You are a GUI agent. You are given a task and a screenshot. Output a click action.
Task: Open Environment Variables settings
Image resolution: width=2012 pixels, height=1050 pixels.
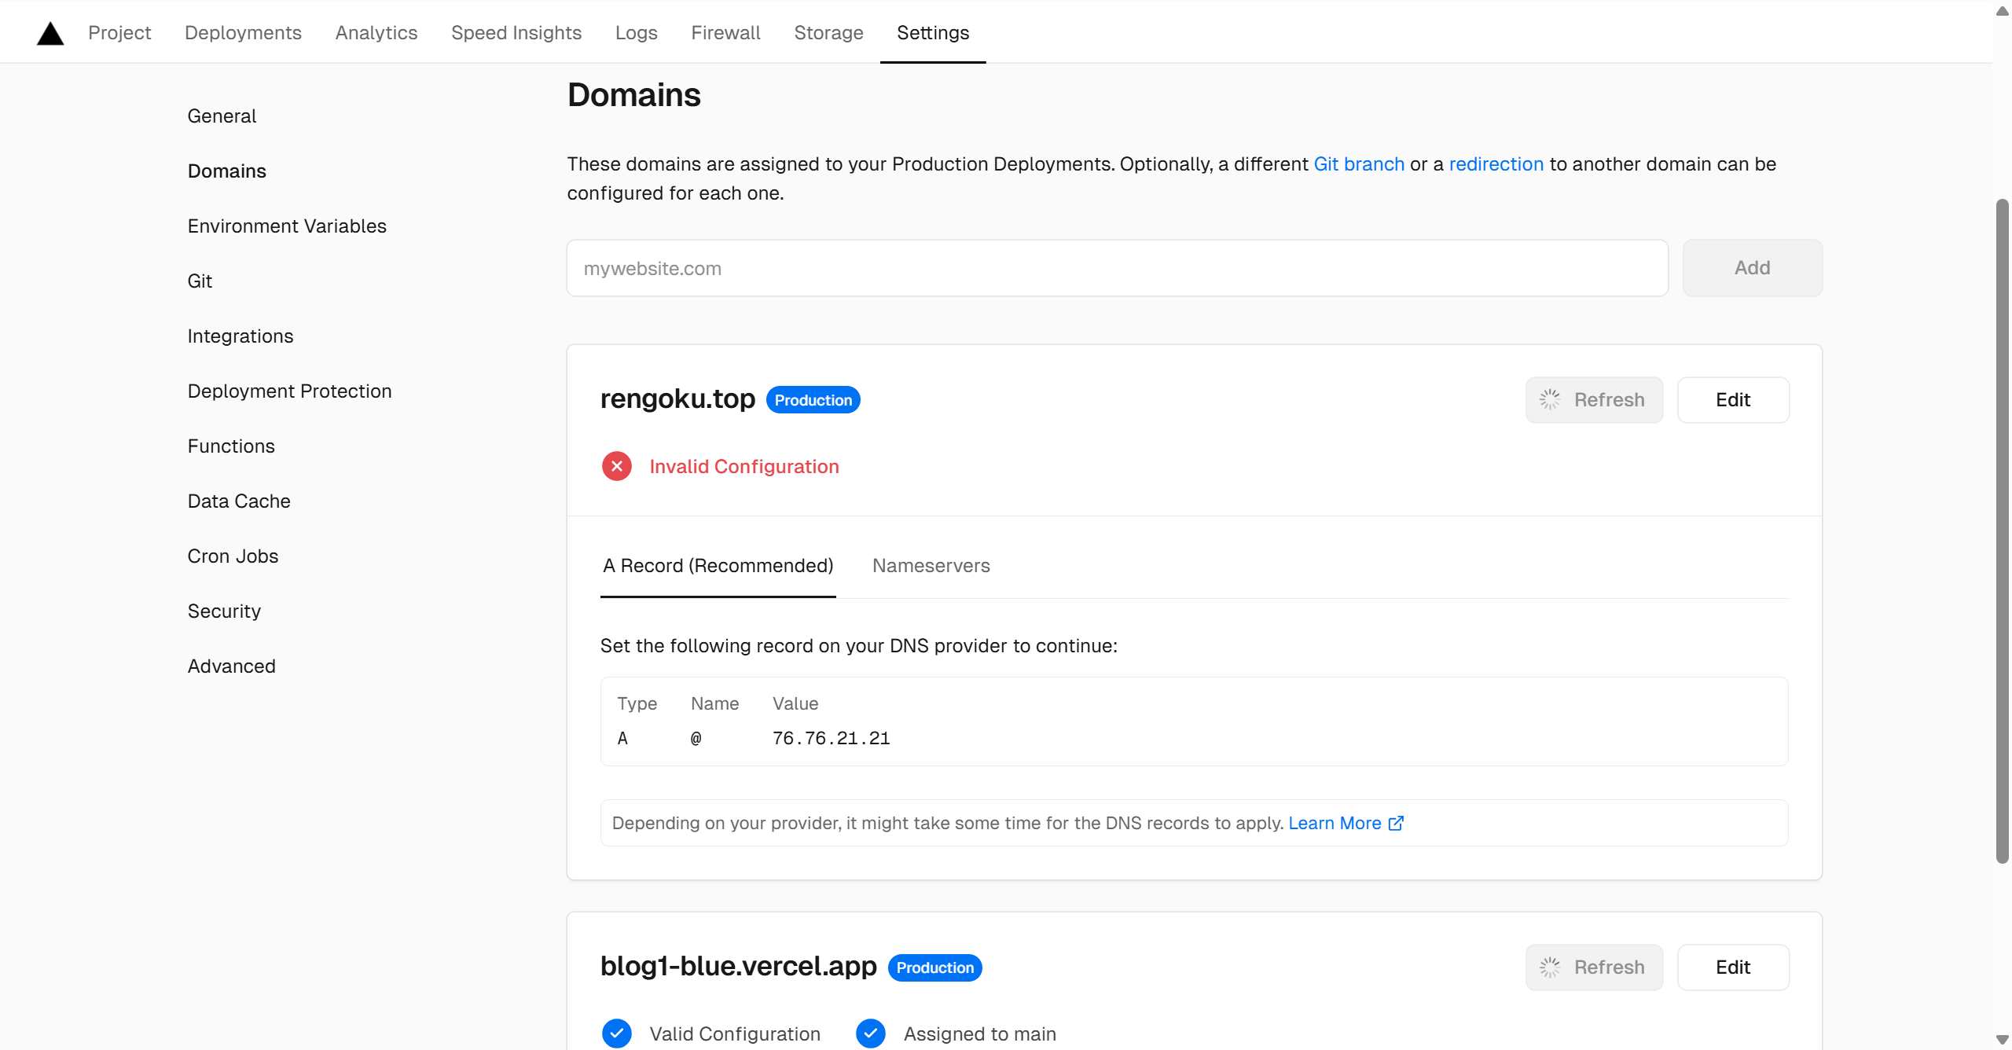coord(287,226)
